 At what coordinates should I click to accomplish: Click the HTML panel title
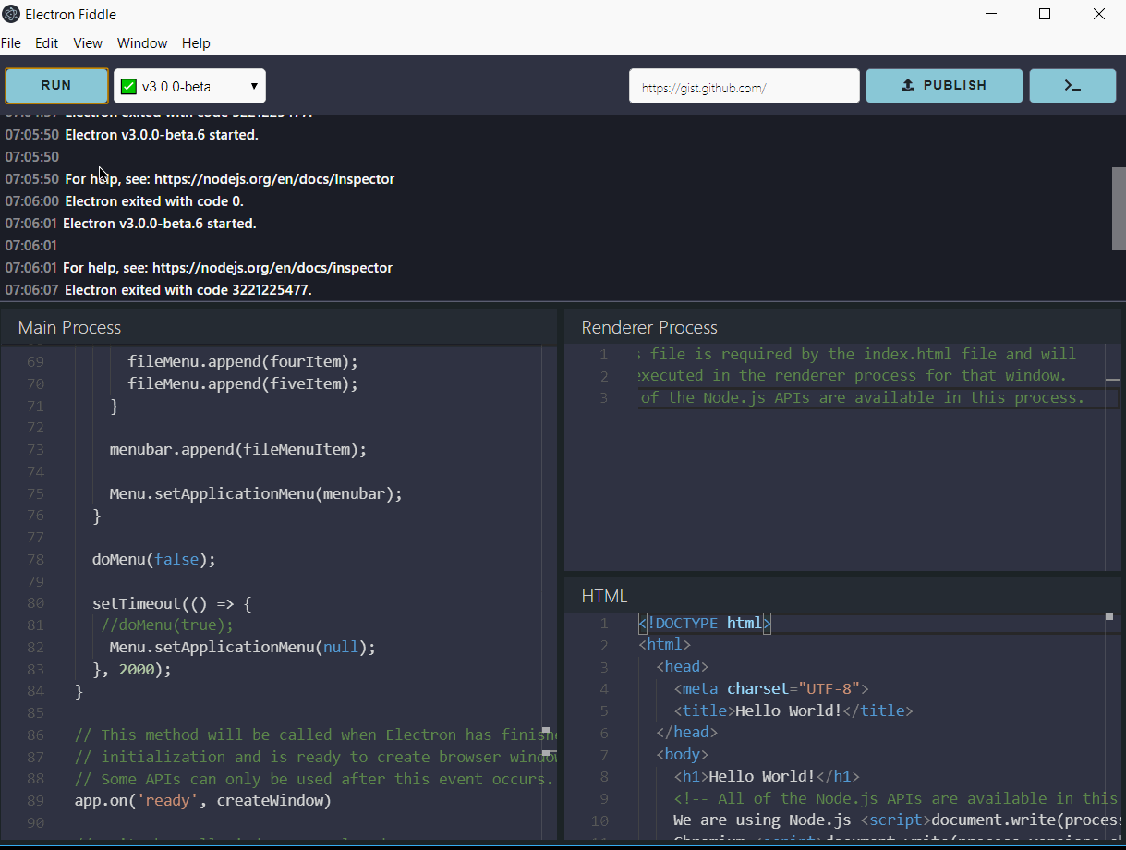coord(604,596)
